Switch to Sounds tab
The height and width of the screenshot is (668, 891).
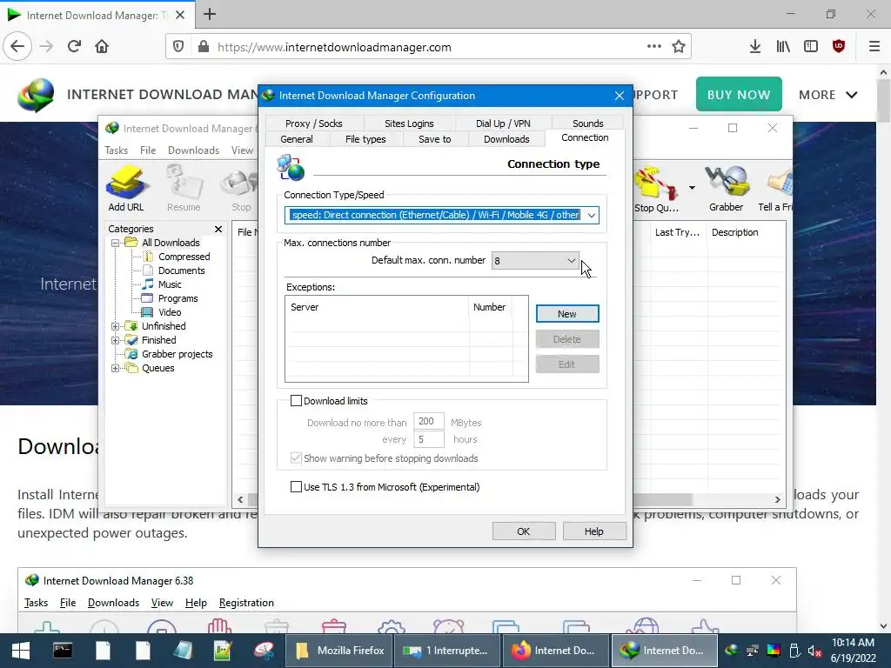coord(587,124)
